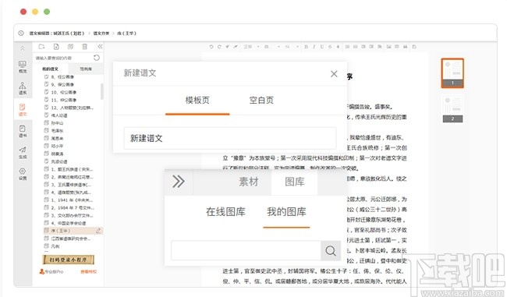Select the 谱文 sidebar icon
507x297 pixels.
pos(23,110)
